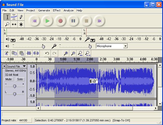This screenshot has height=125, width=163.
Task: Open the Generate menu
Action: tap(44, 10)
